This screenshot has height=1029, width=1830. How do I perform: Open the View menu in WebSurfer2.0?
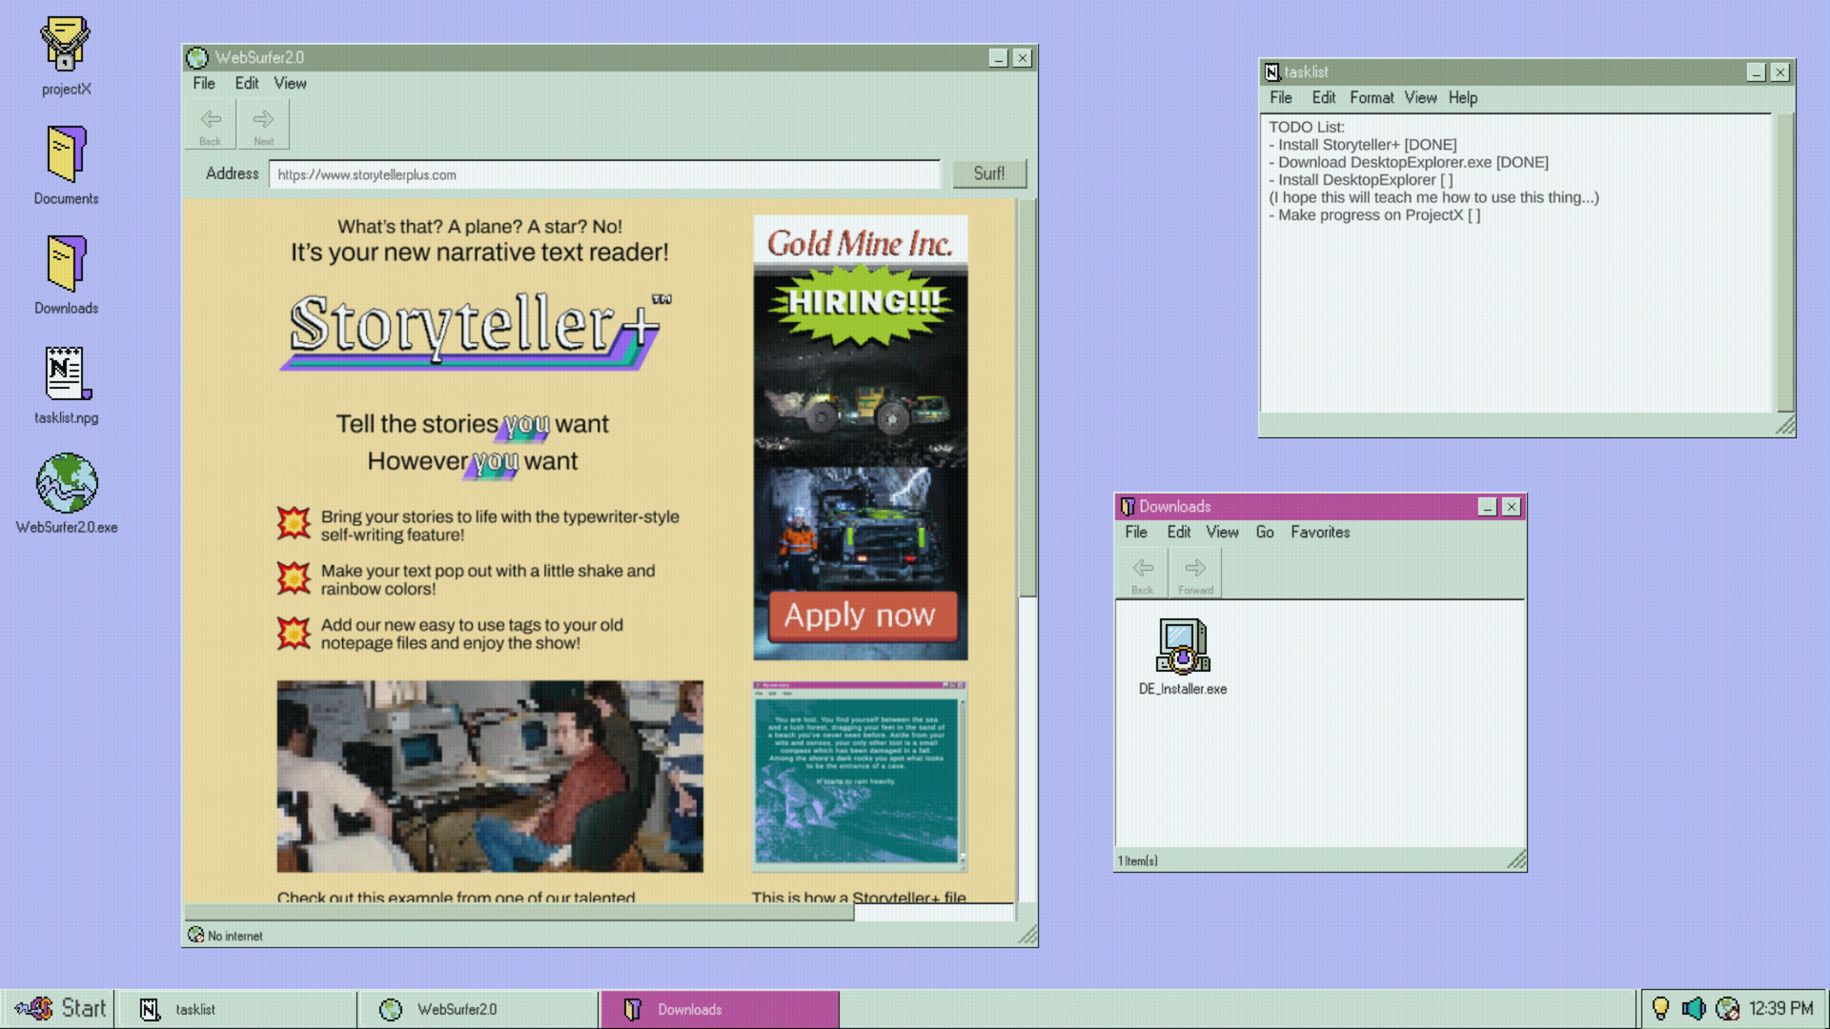point(290,83)
